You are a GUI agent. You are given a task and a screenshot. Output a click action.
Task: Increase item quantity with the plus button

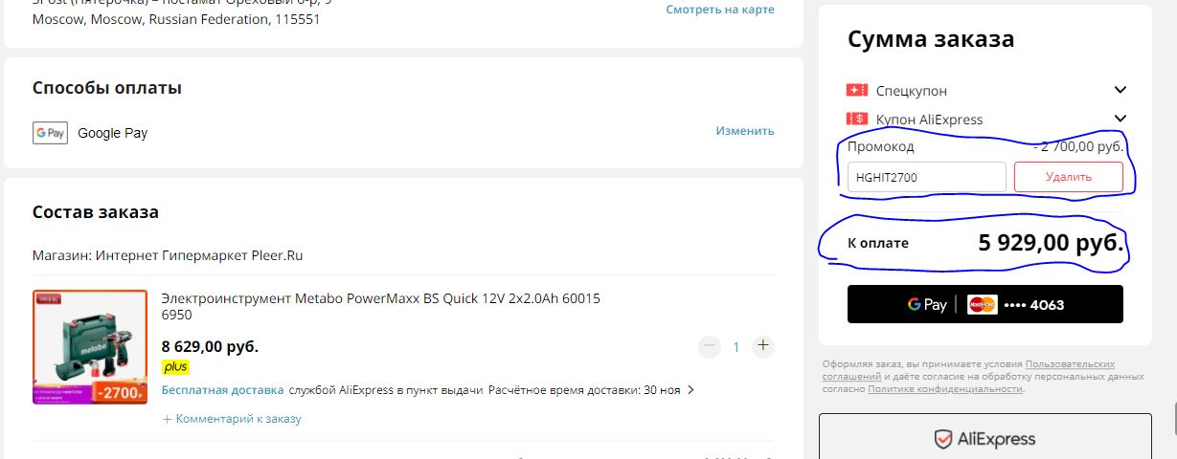coord(762,346)
